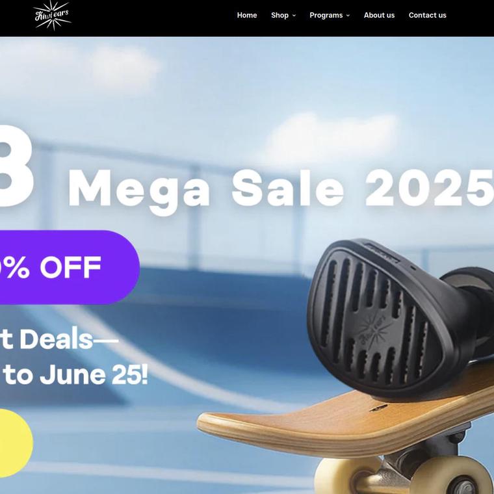This screenshot has height=494, width=494.
Task: Click the 'Deals—' banner text
Action: [x=69, y=339]
